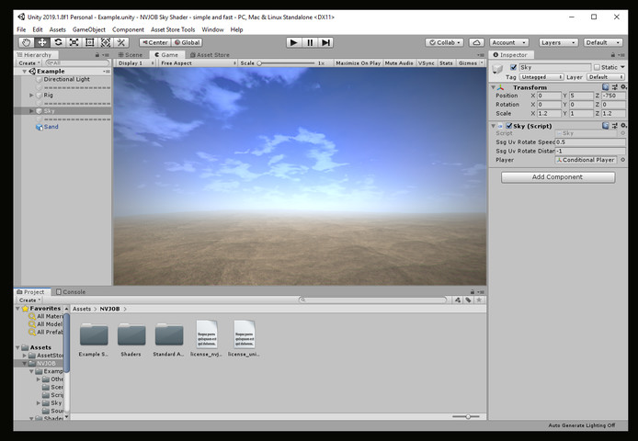Toggle Center pivot mode
Viewport: 638px width, 441px height.
click(155, 42)
